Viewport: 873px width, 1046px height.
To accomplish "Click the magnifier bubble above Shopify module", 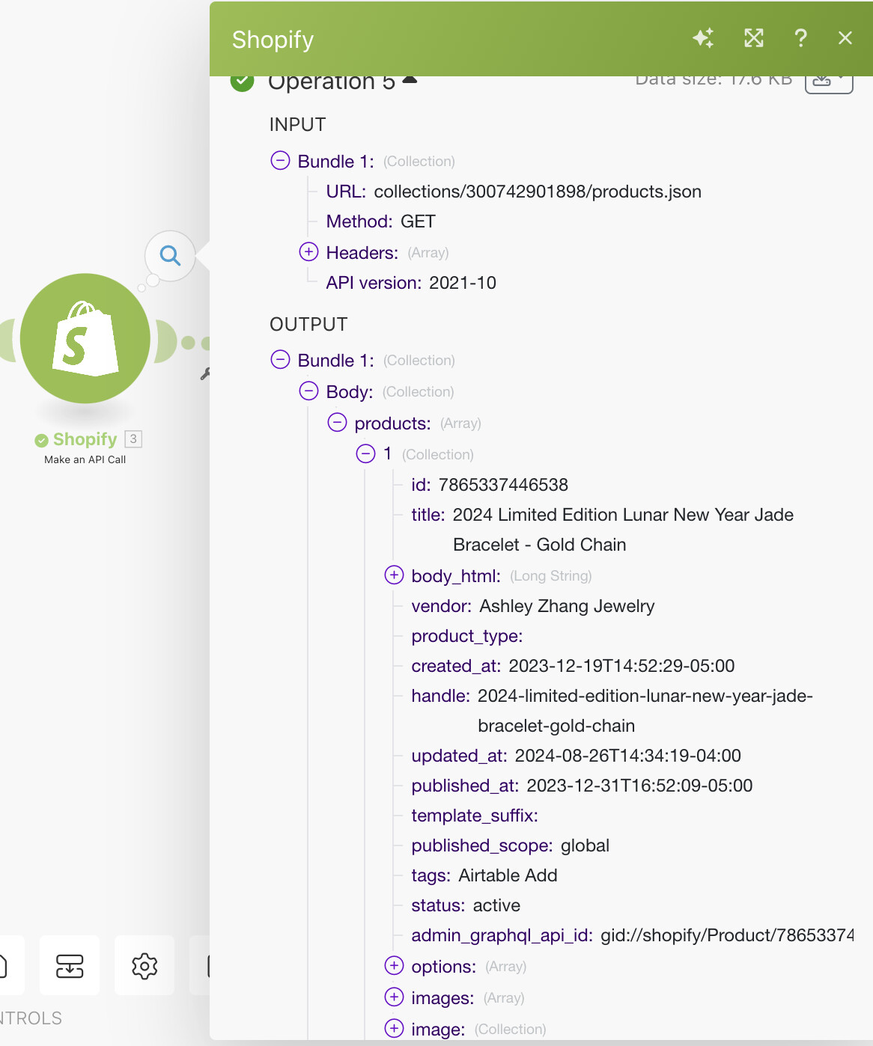I will click(171, 256).
